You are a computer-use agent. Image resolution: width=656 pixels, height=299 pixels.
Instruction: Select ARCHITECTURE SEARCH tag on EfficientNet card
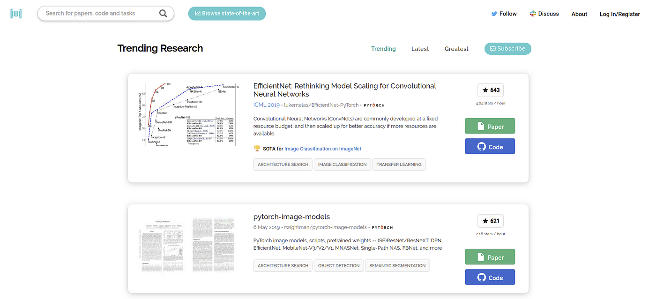pyautogui.click(x=283, y=164)
